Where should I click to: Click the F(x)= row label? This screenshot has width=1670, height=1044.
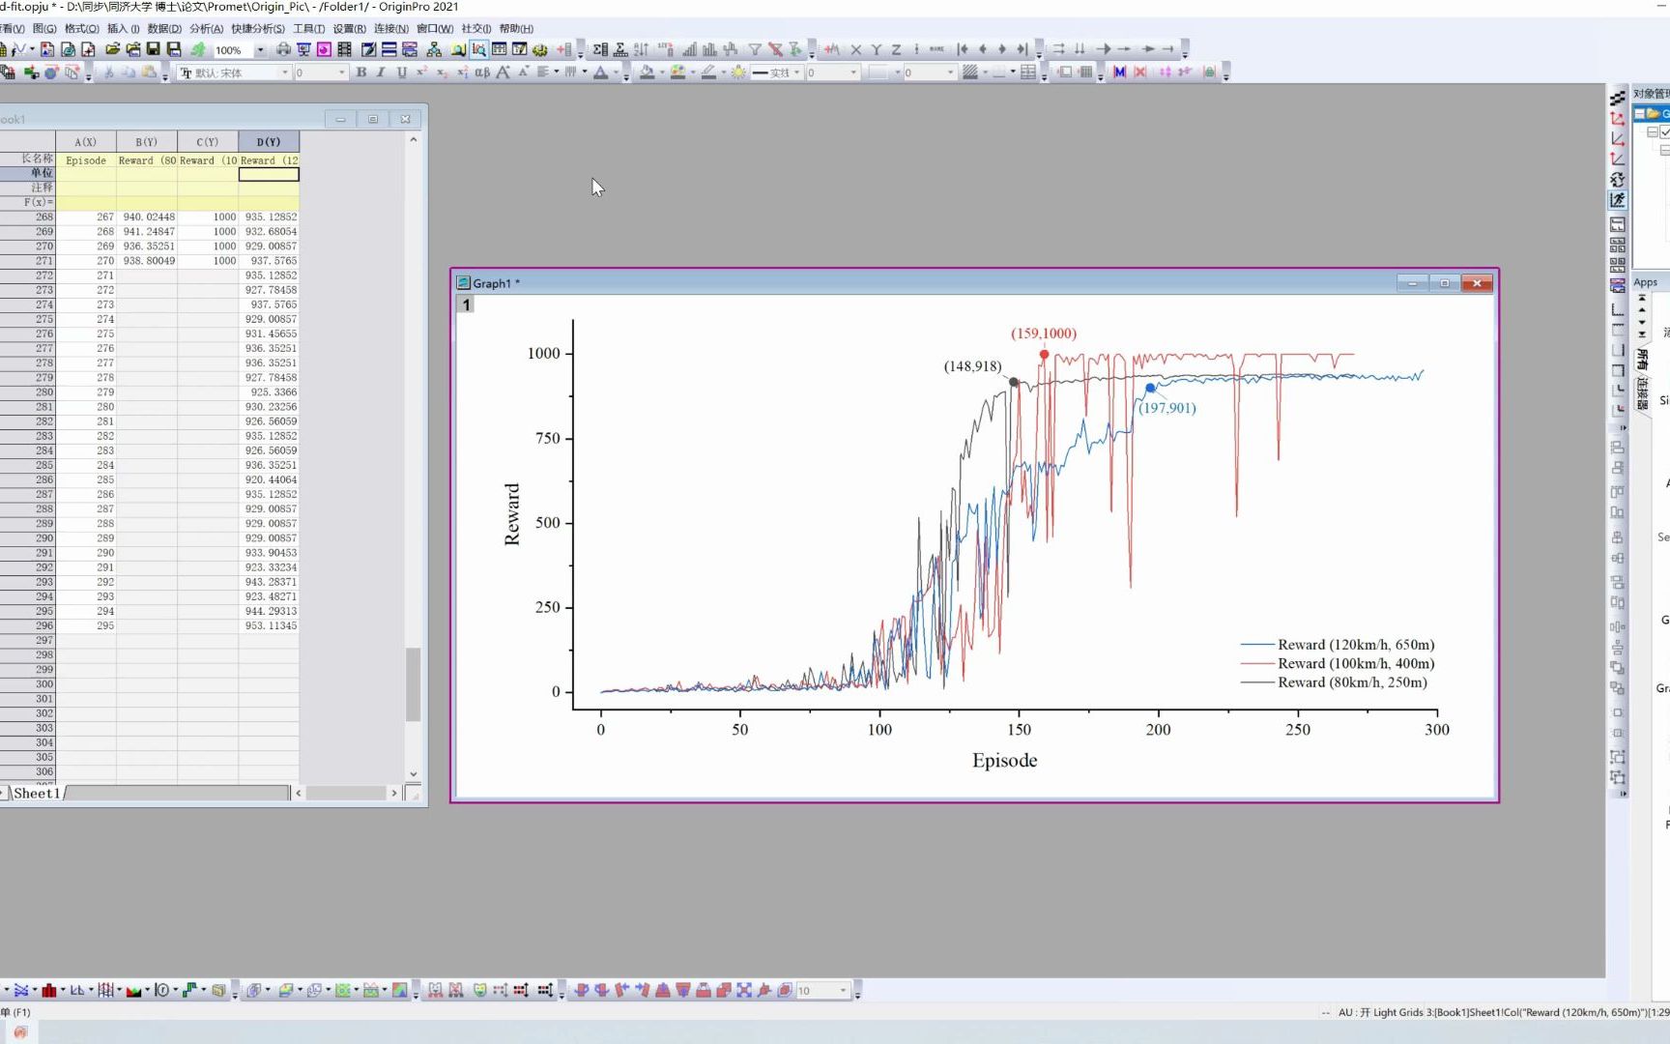28,203
